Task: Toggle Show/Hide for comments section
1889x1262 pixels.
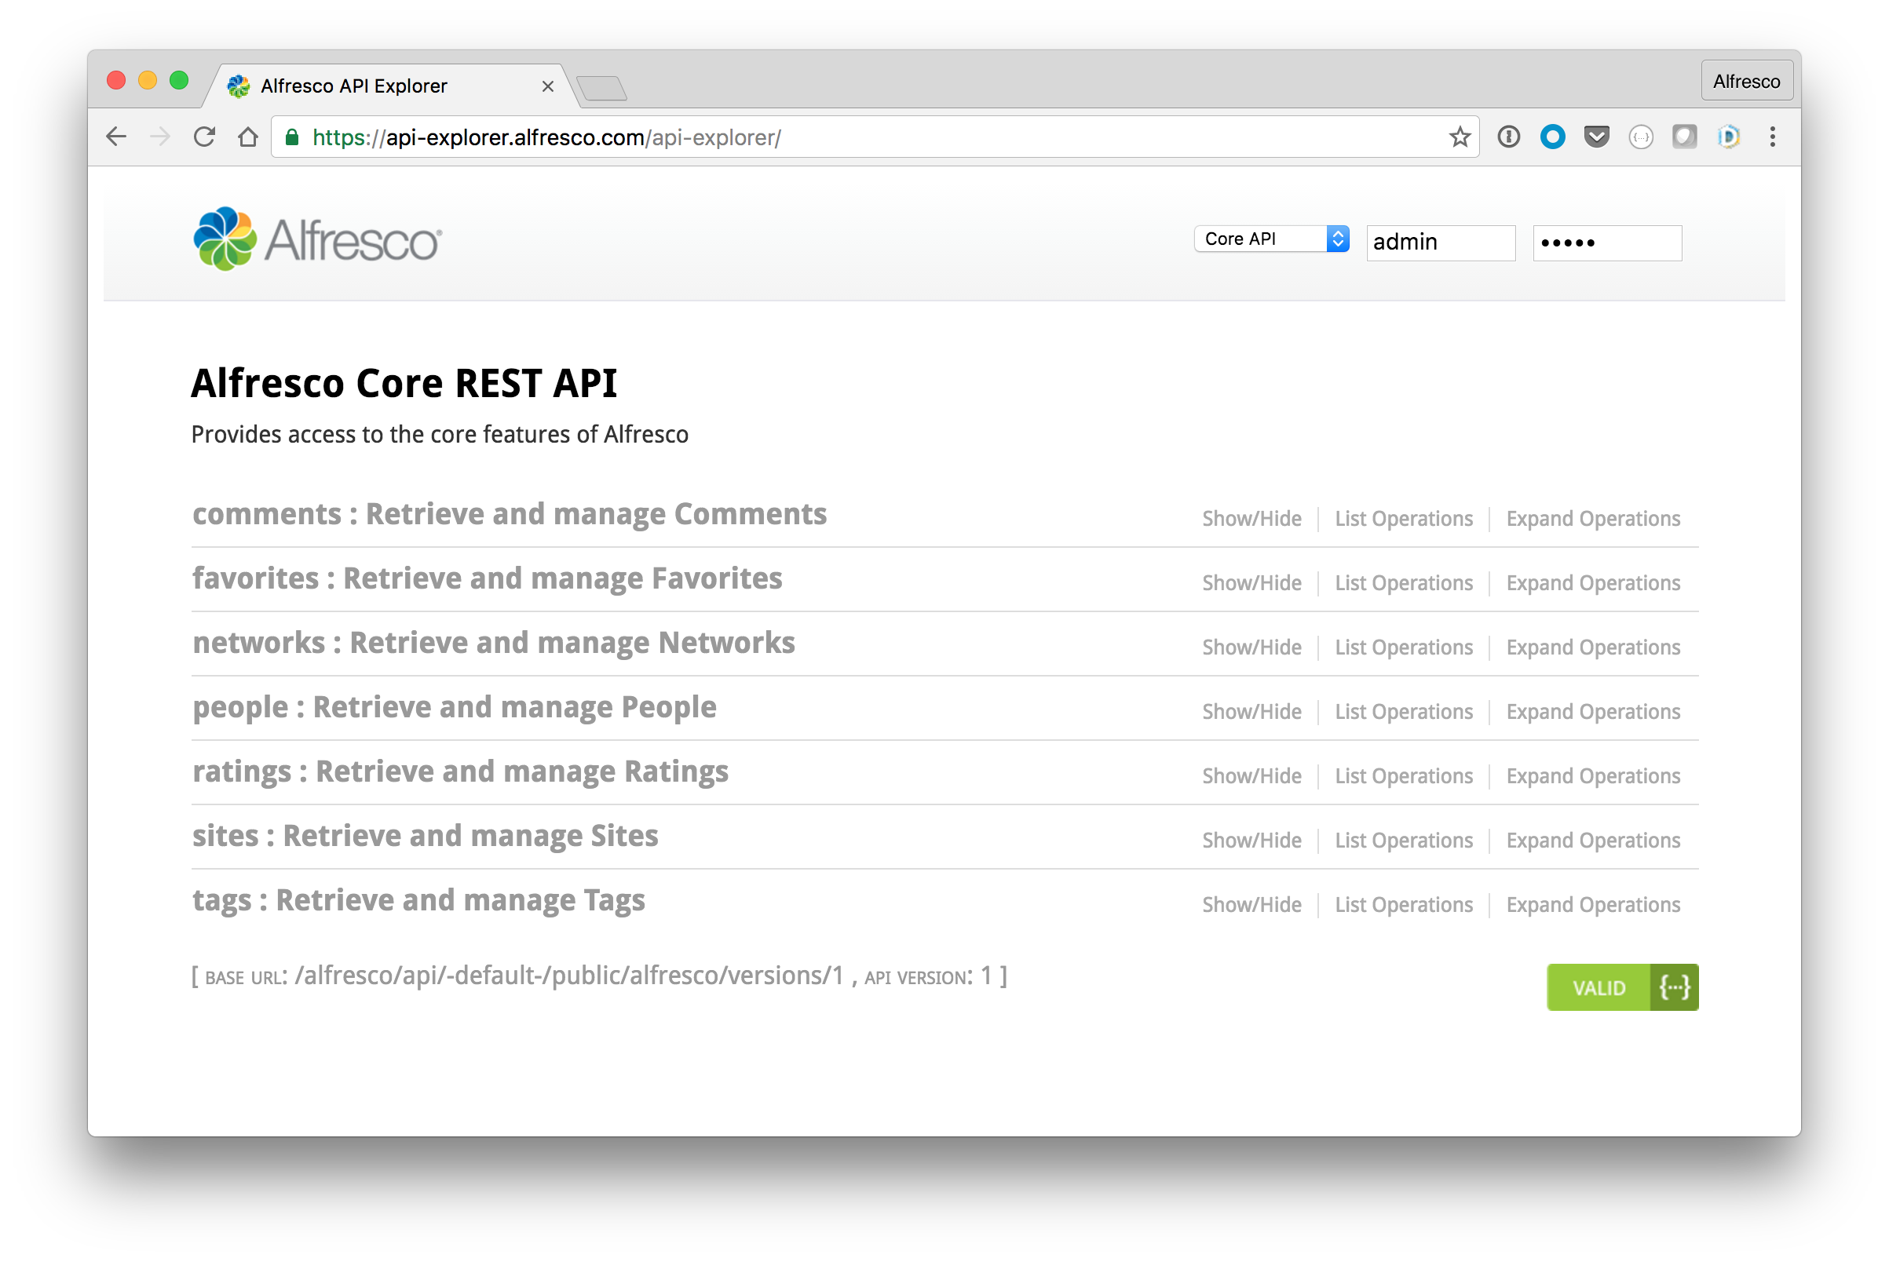Action: pos(1251,519)
